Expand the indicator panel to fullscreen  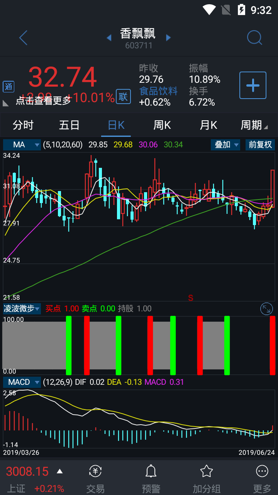(x=266, y=309)
